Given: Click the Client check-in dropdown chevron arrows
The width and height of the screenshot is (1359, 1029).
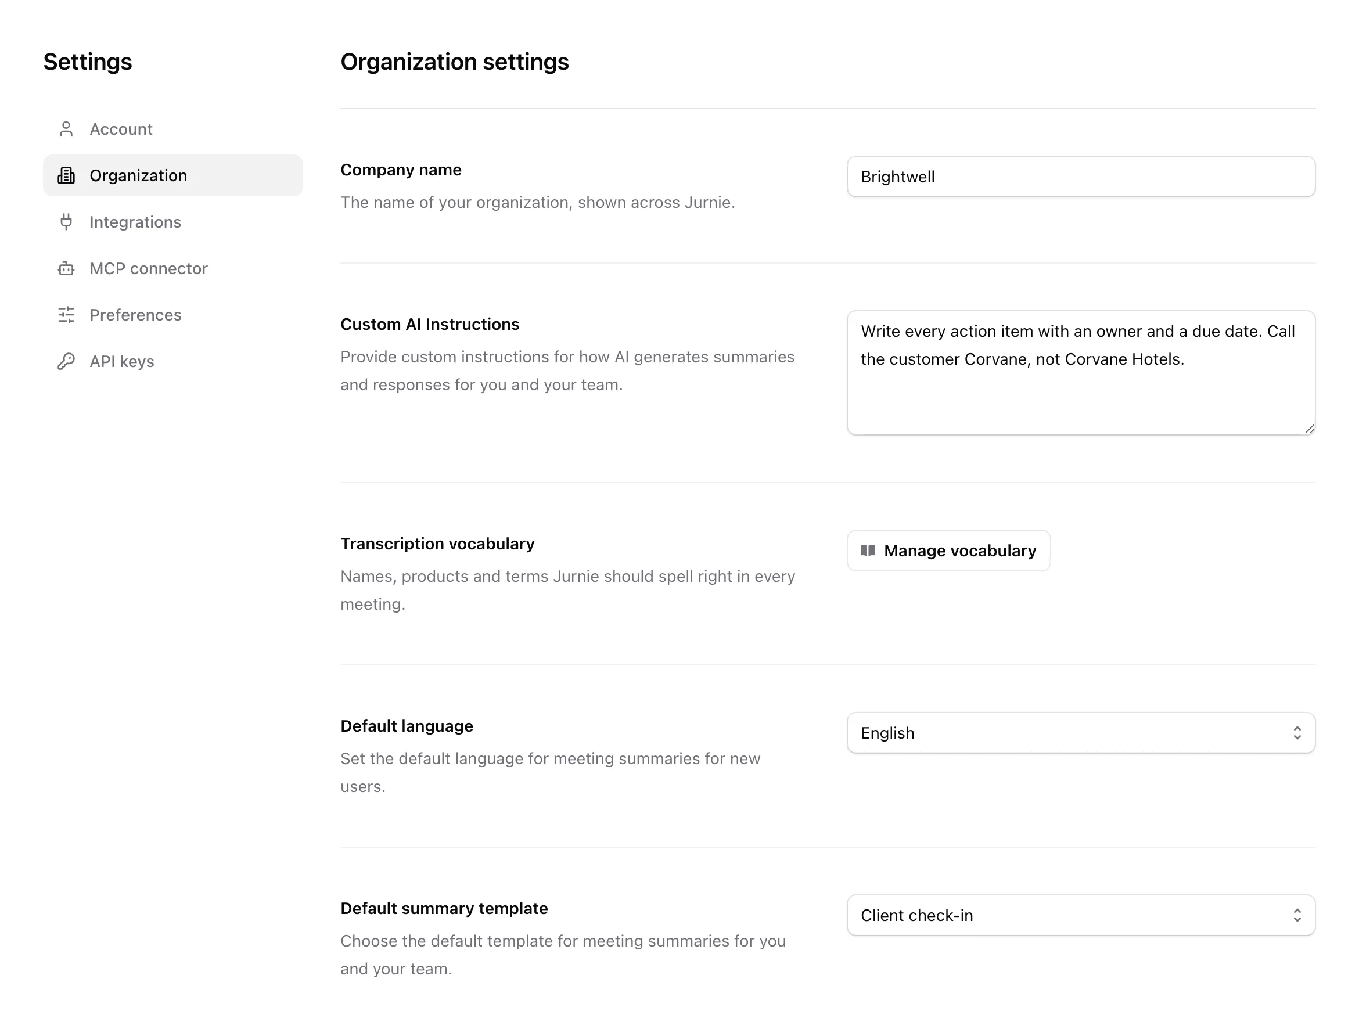Looking at the screenshot, I should (x=1297, y=915).
